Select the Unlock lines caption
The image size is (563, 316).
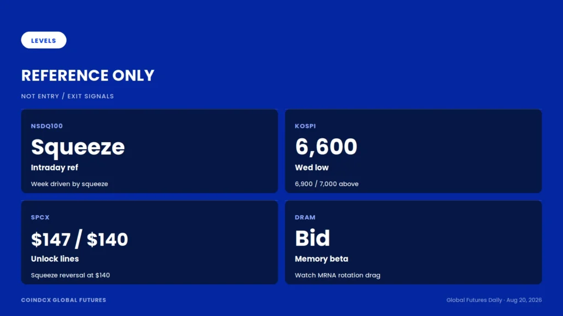click(54, 259)
